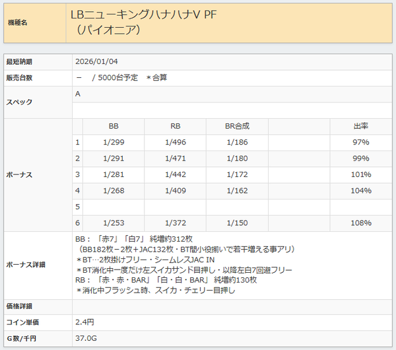Select the 価格詳細 row label

click(19, 306)
